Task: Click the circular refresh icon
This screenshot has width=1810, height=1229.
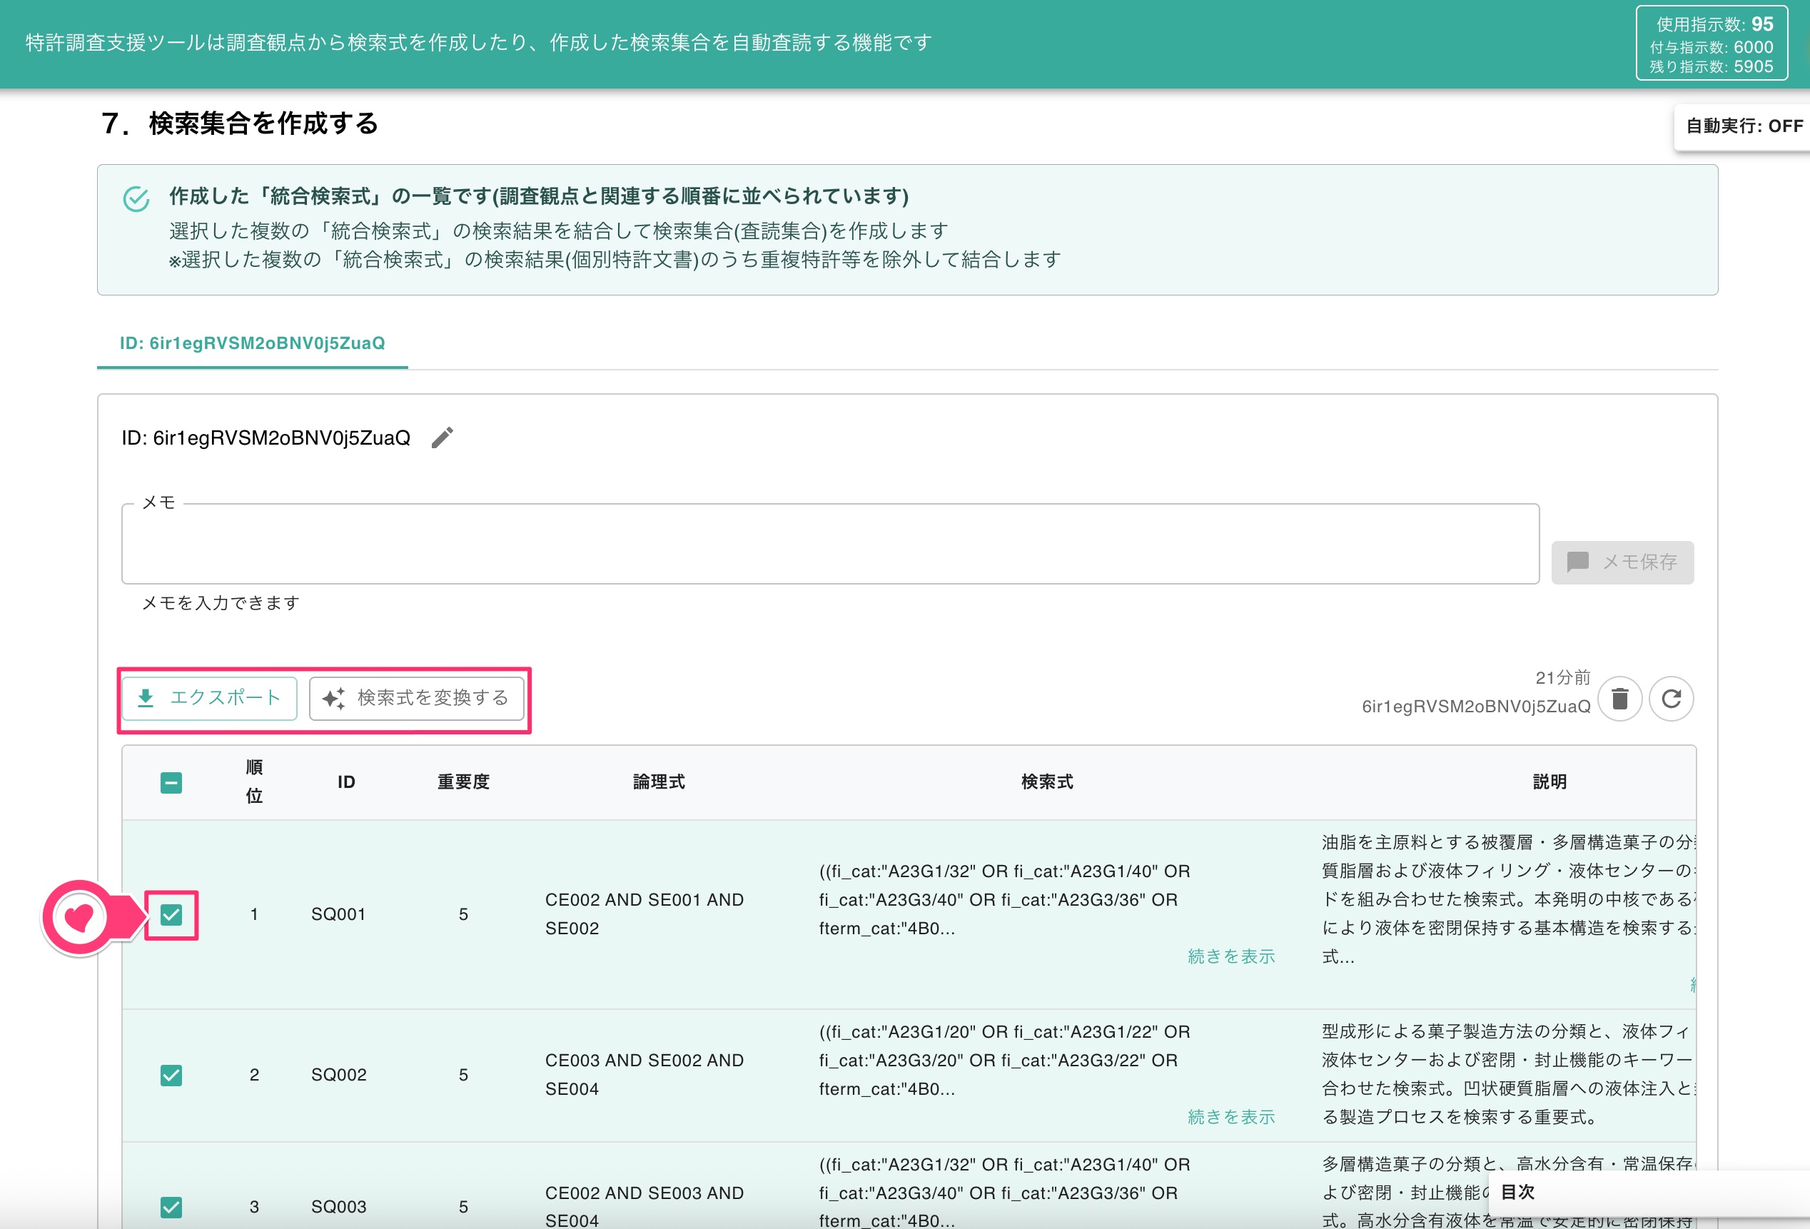Action: 1671,699
